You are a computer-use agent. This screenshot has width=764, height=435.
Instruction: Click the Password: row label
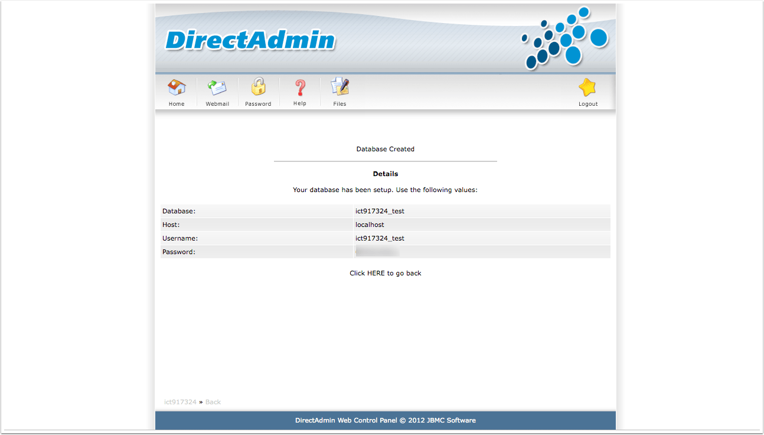pyautogui.click(x=179, y=252)
